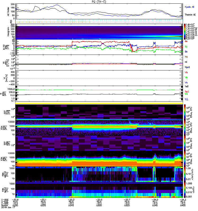Click the X-GSE value -33.5
Viewport: 198px width, 211px height.
pos(99,200)
